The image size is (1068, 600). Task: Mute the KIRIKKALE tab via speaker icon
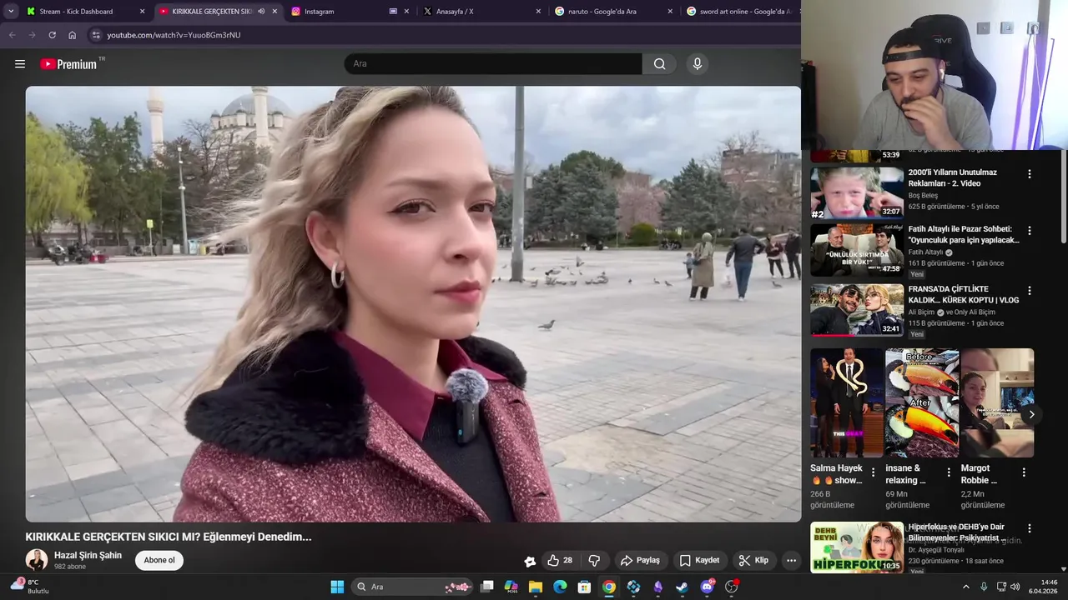click(x=261, y=12)
